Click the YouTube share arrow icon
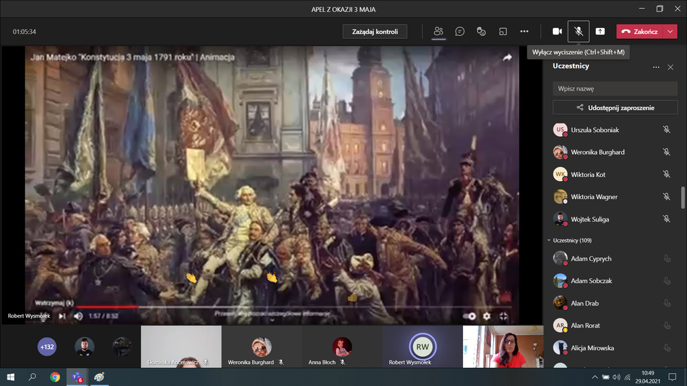The image size is (687, 386). 507,58
